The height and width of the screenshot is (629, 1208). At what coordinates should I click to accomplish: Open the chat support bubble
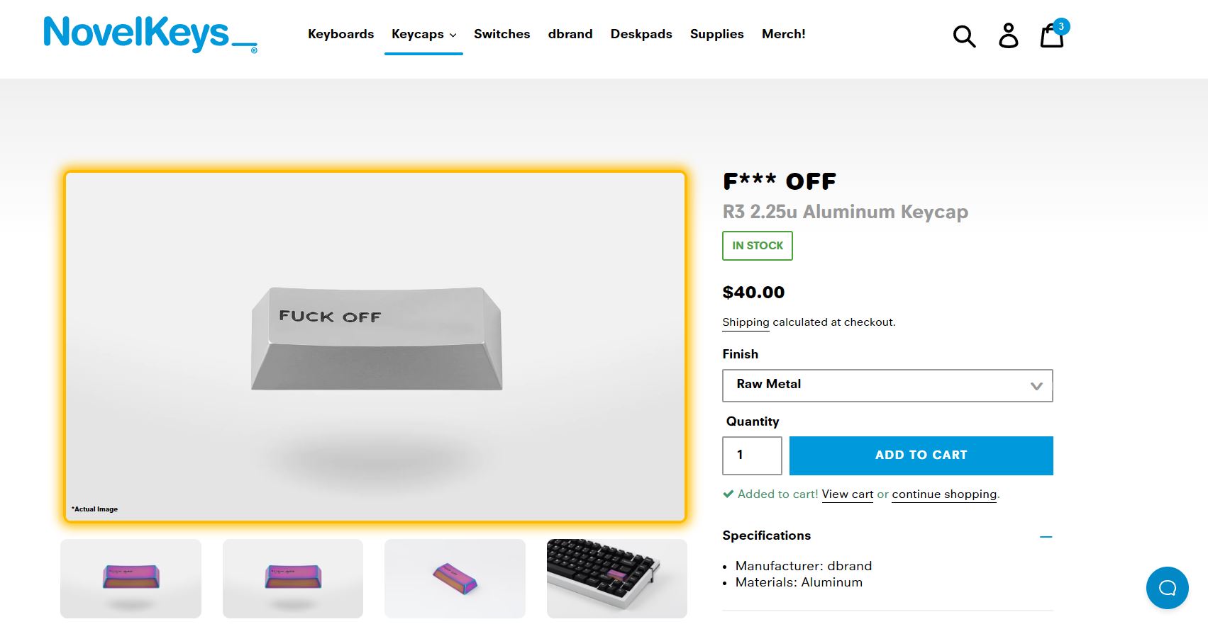1167,587
